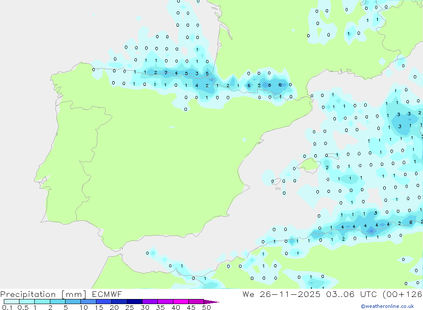Select the 30–35 mm purple legend swatch
Viewport: 423px width, 310px height.
150,302
